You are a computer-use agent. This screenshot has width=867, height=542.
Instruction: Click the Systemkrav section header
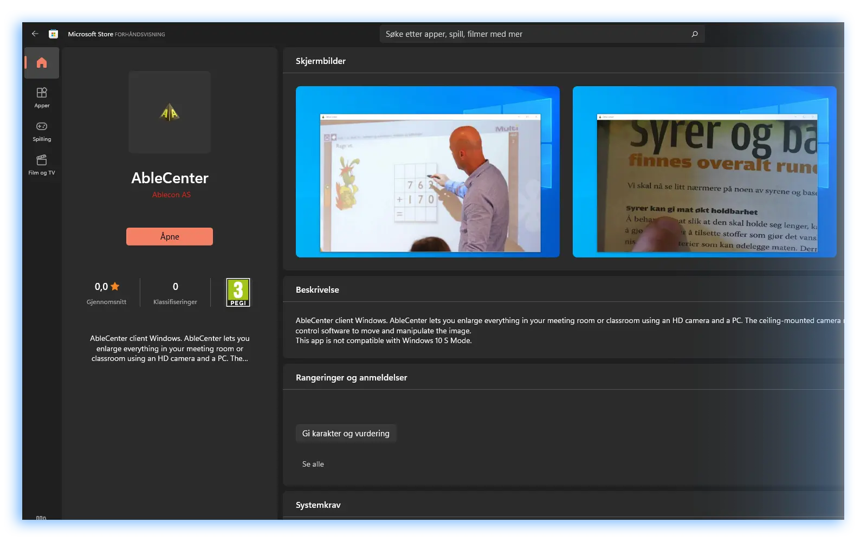(318, 505)
